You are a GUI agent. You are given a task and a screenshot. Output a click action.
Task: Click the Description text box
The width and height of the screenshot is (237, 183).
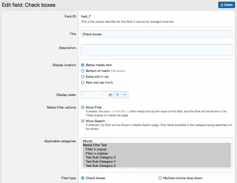click(156, 50)
